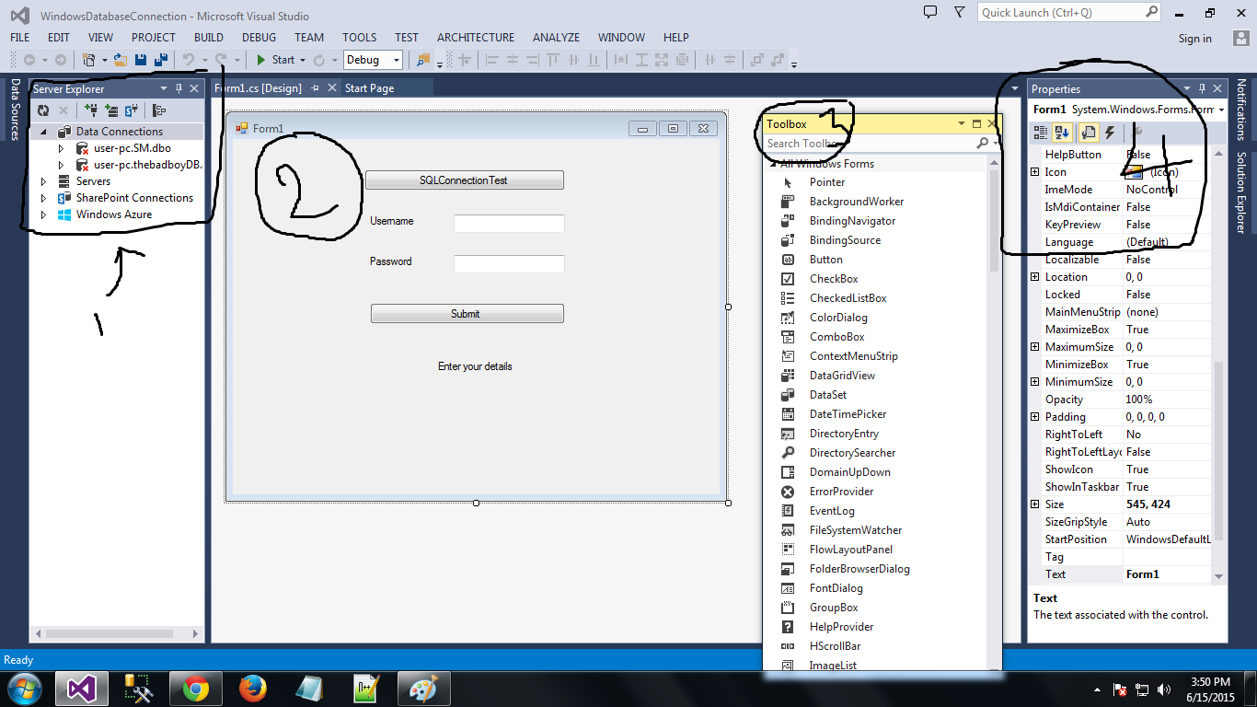Pin the Server Explorer panel
The image size is (1257, 707).
tap(179, 88)
